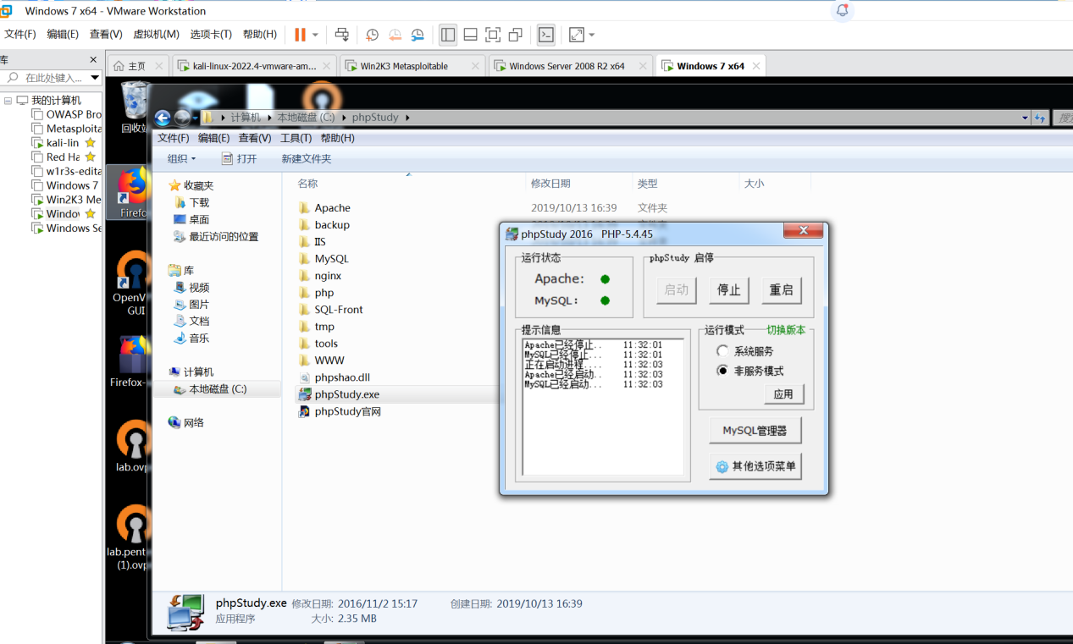Take a snapshot with the clock-plus icon
The height and width of the screenshot is (644, 1073).
pos(372,35)
